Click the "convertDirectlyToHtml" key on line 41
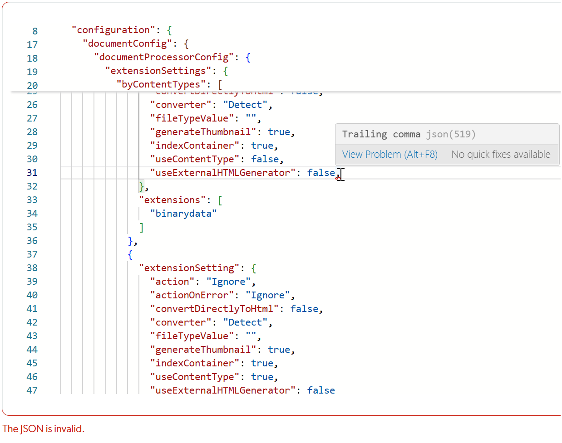Screen dimensions: 562x443 click(214, 309)
